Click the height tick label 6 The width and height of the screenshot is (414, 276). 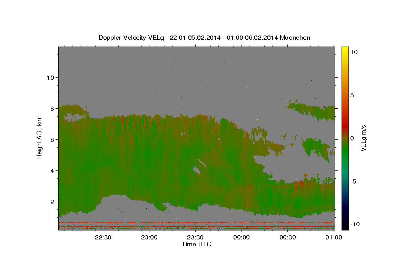click(52, 139)
